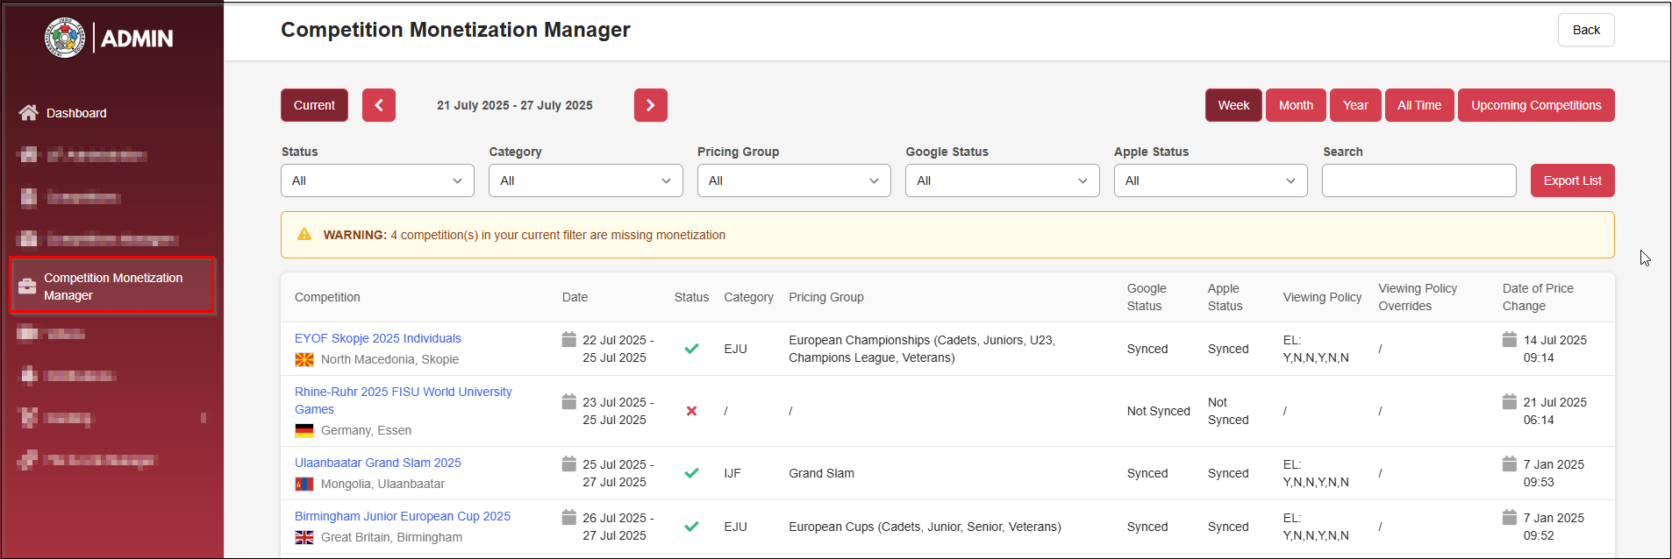Select the All Time range tab
Image resolution: width=1672 pixels, height=559 pixels.
coord(1418,105)
